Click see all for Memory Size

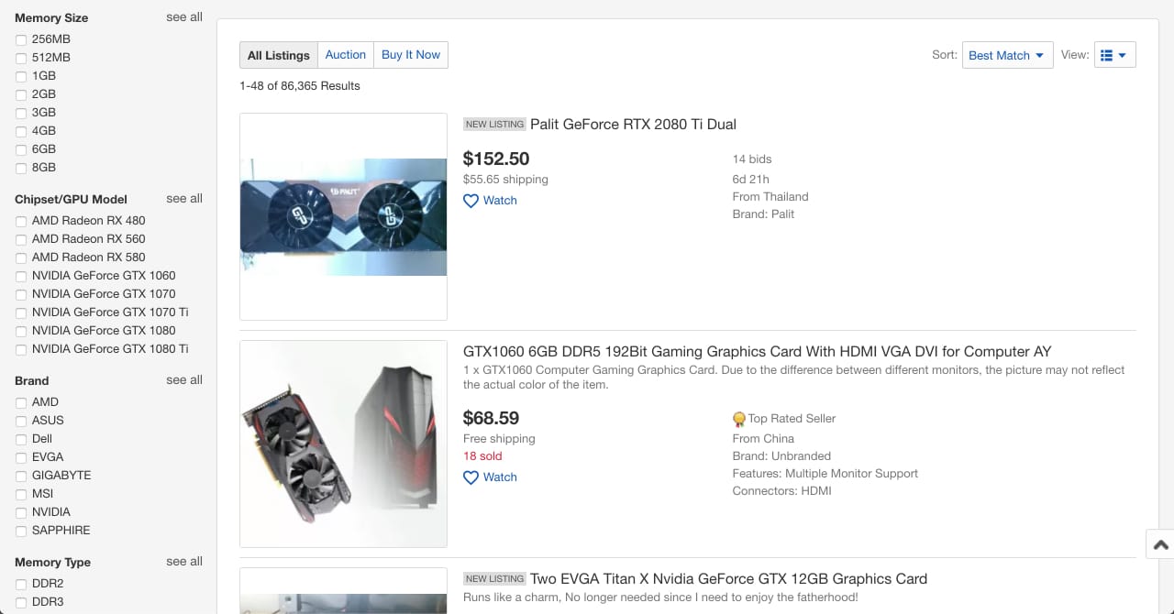(184, 17)
